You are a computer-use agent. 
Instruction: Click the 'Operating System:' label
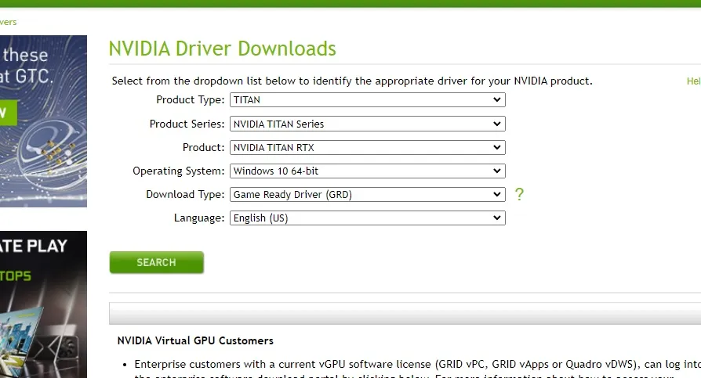(x=178, y=171)
